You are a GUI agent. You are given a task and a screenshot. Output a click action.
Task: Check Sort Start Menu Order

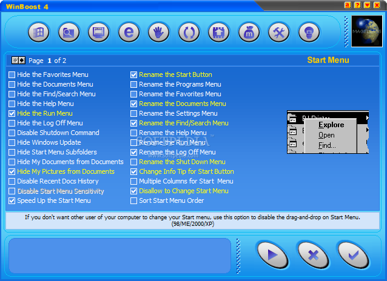coord(133,200)
